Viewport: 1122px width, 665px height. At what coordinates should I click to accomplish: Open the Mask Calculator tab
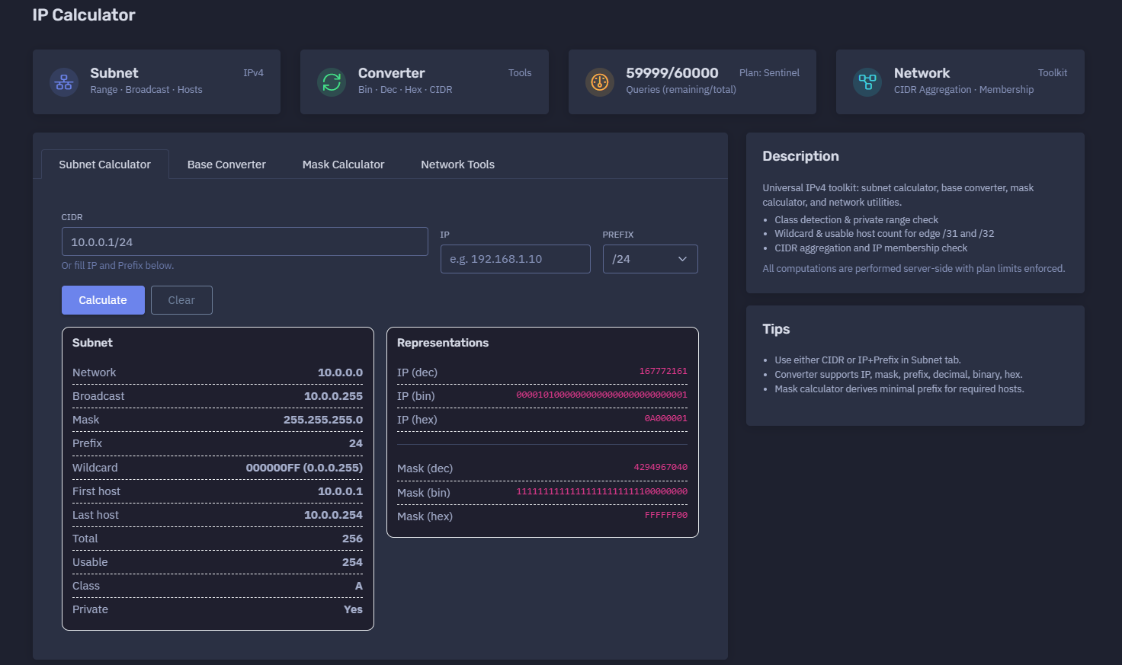343,165
